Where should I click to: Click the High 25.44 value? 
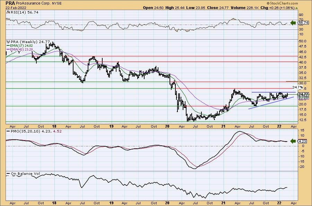[x=175, y=8]
